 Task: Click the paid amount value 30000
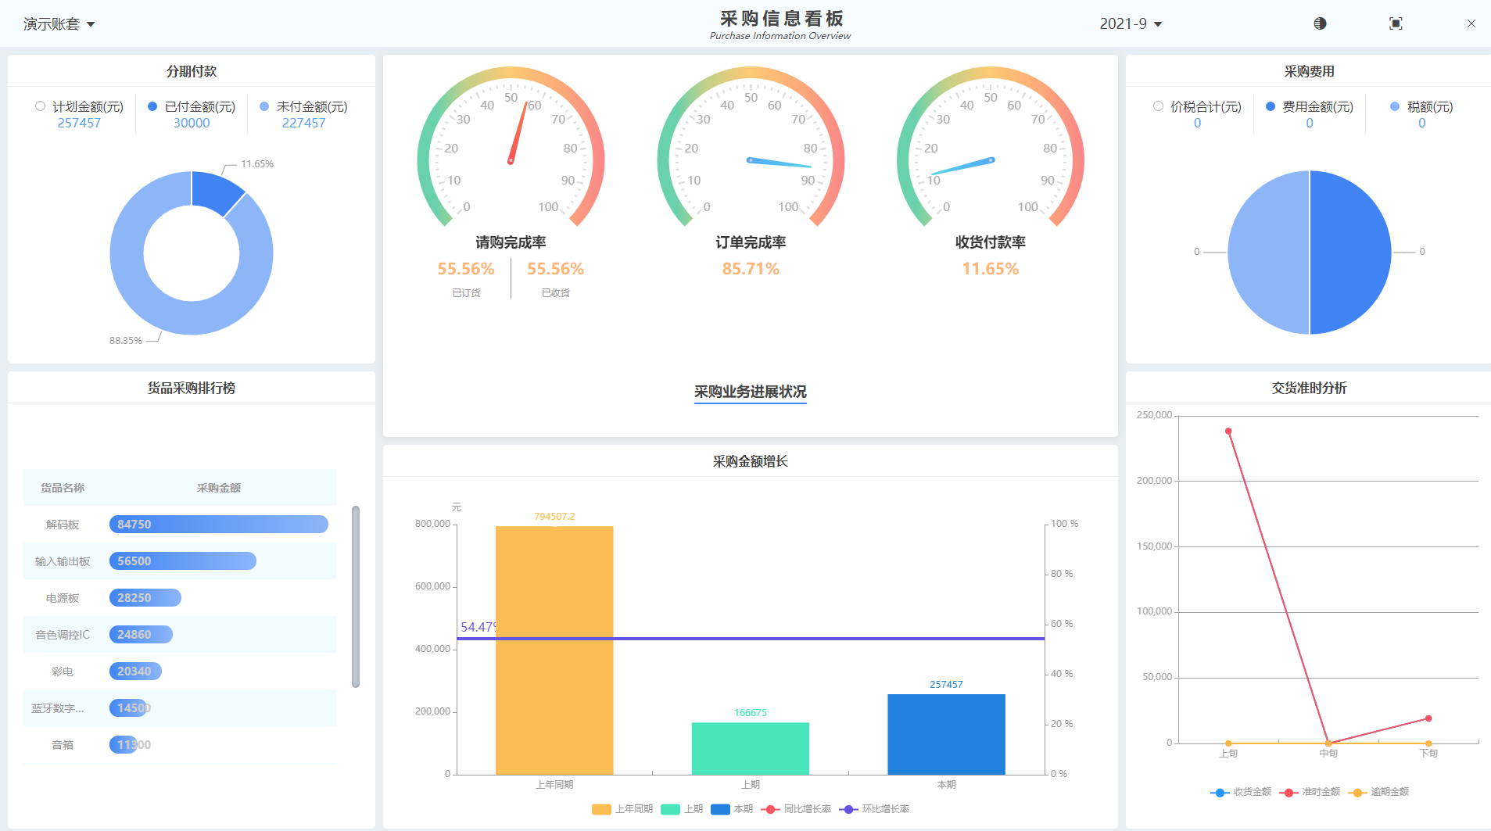(192, 123)
